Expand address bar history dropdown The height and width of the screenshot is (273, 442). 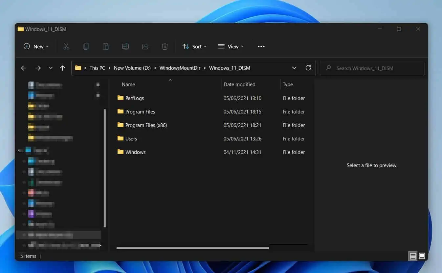coord(294,68)
